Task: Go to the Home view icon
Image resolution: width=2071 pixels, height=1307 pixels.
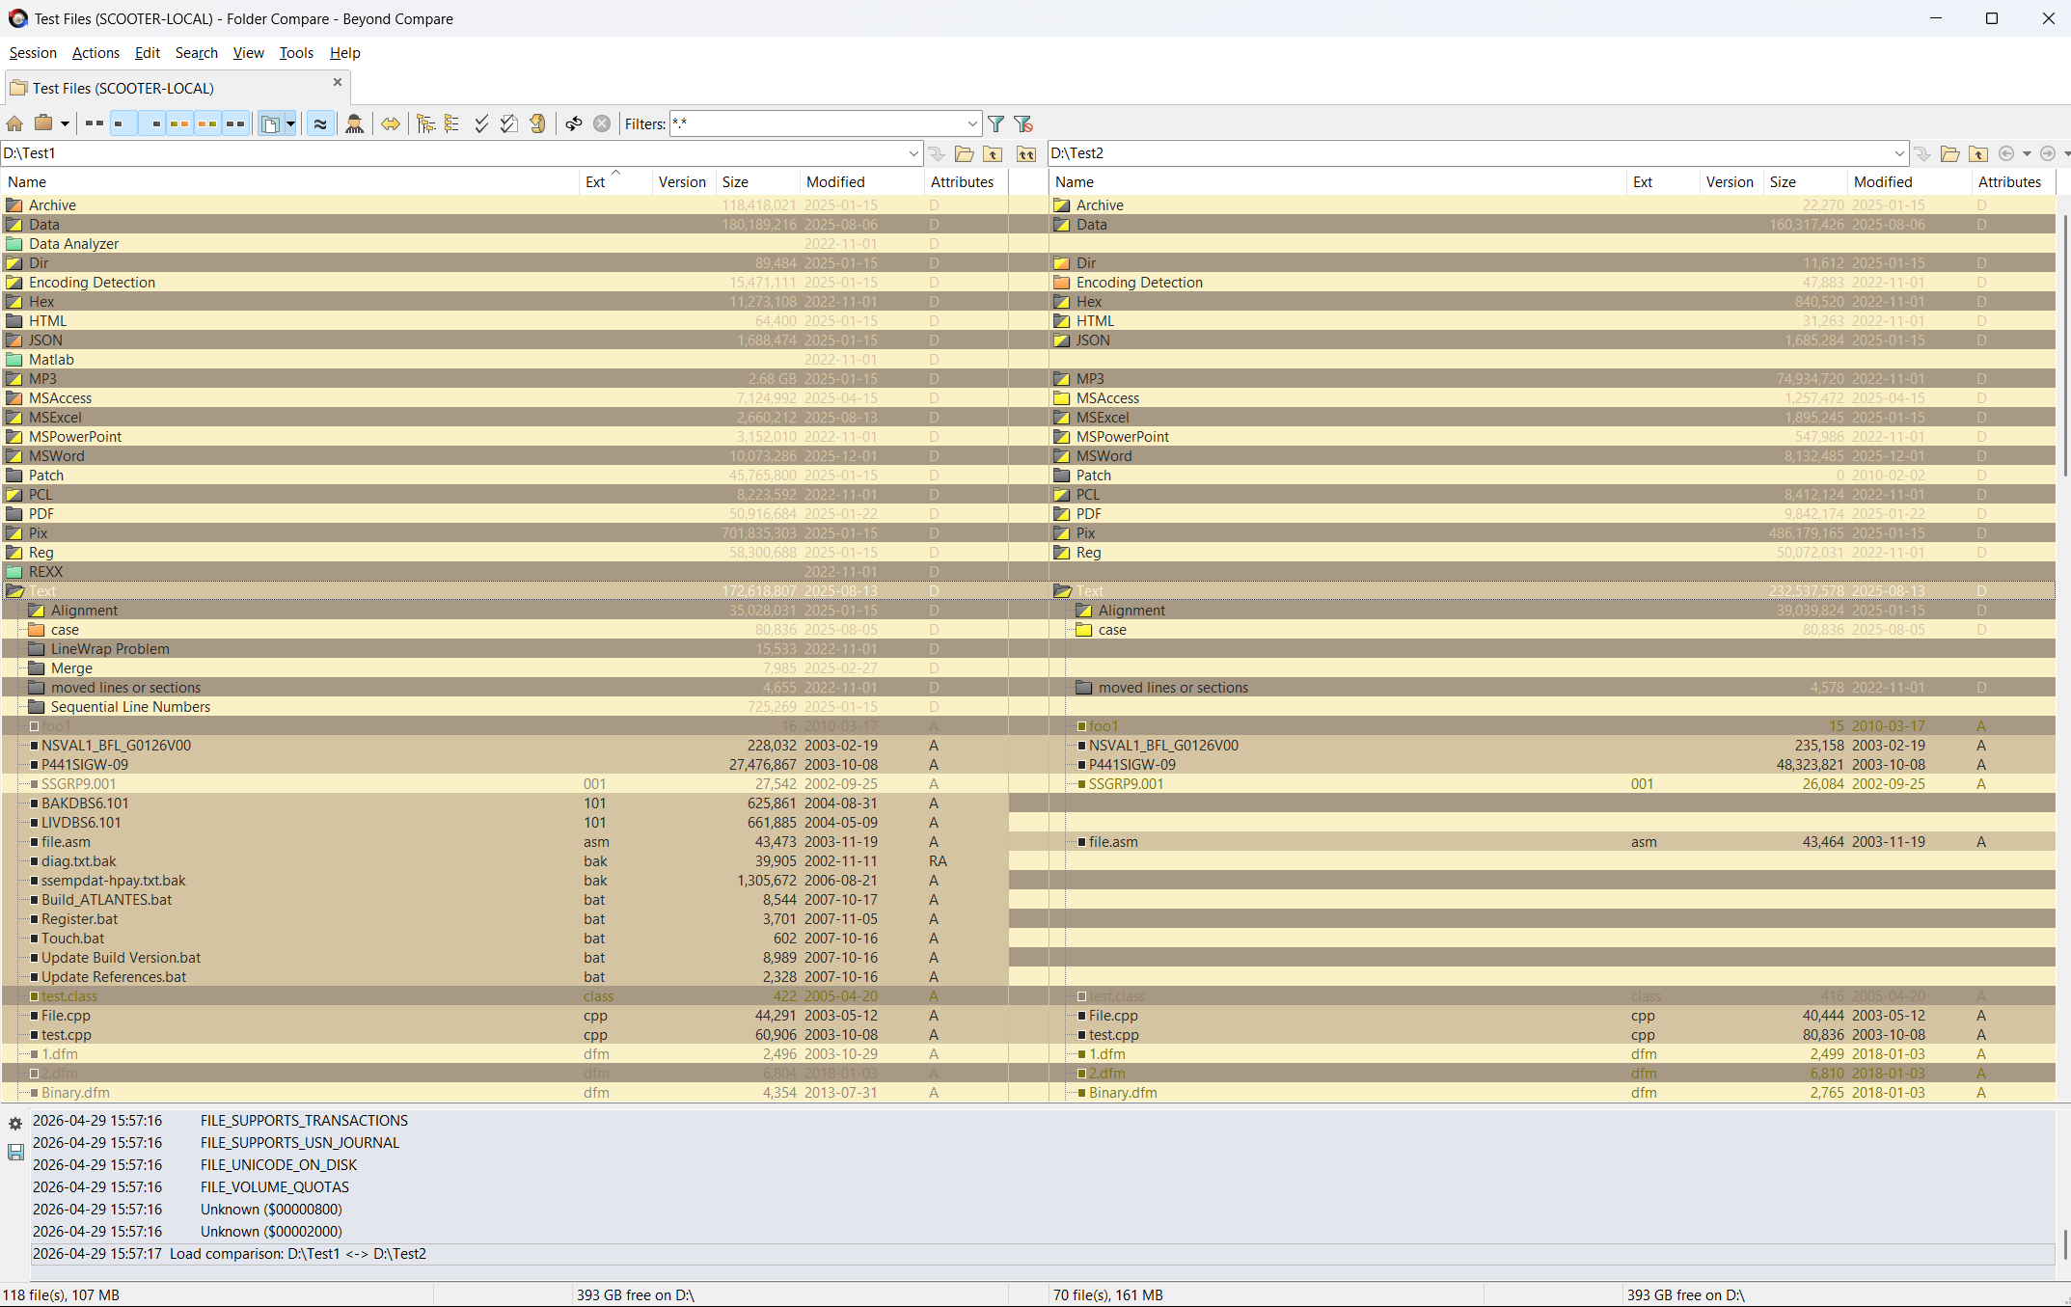Action: (x=14, y=123)
